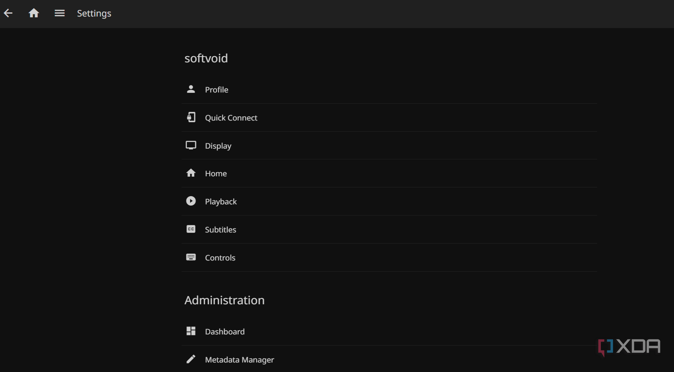Click the Metadata Manager pencil icon

point(191,359)
